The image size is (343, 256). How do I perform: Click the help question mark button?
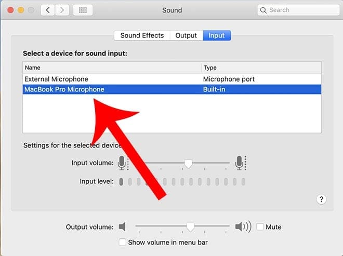(x=321, y=199)
